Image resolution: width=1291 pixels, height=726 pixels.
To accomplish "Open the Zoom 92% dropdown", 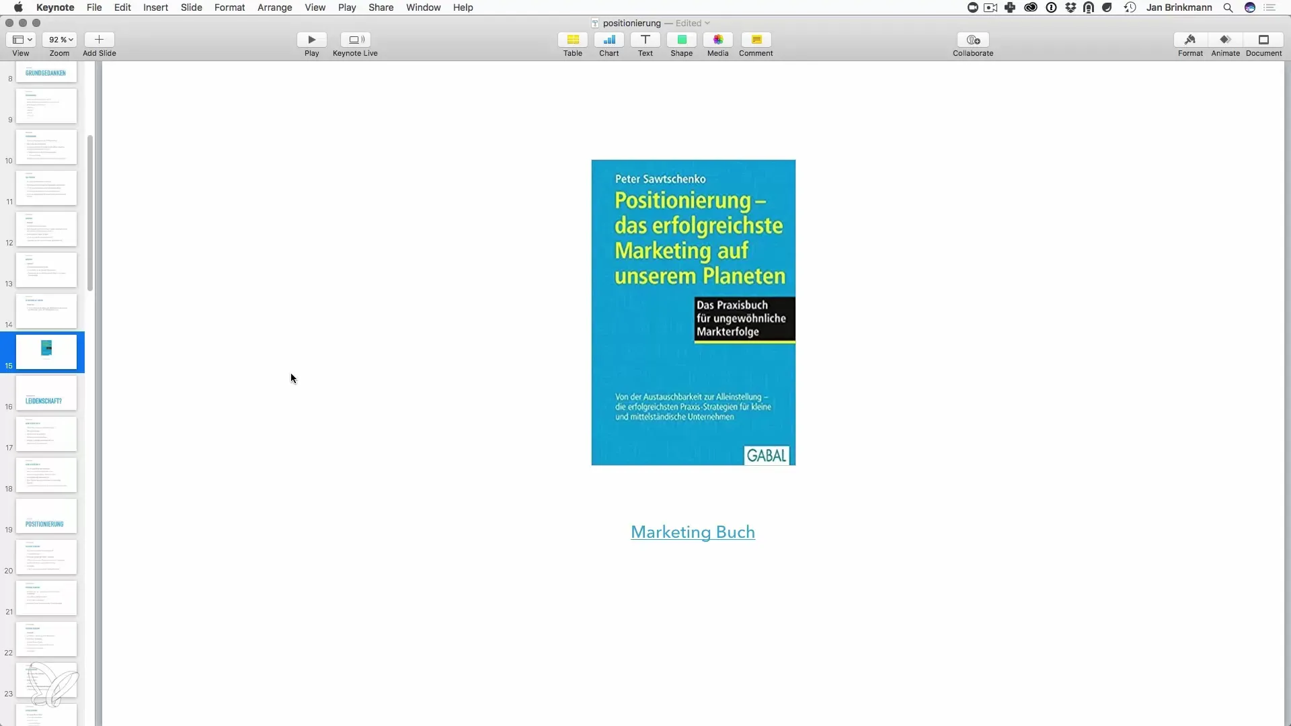I will [60, 40].
